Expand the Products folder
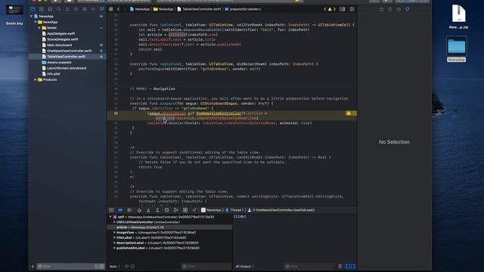 pyautogui.click(x=36, y=79)
